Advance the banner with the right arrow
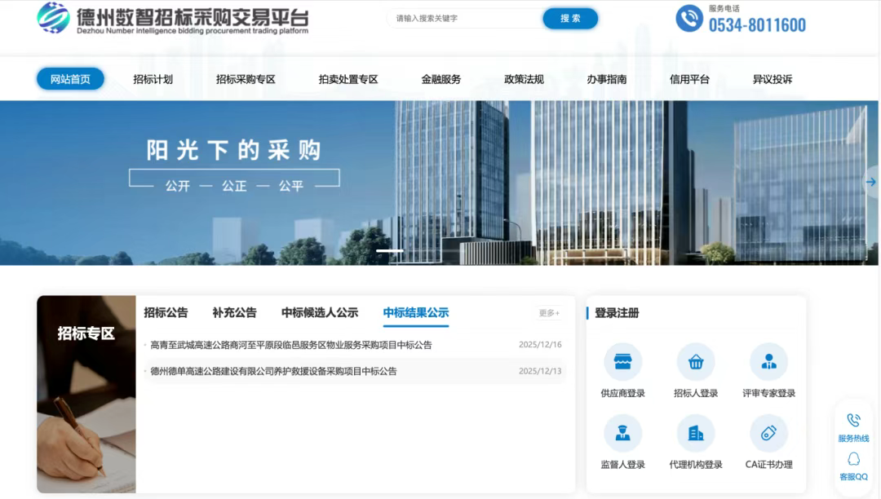Viewport: 881px width, 499px height. pyautogui.click(x=870, y=183)
